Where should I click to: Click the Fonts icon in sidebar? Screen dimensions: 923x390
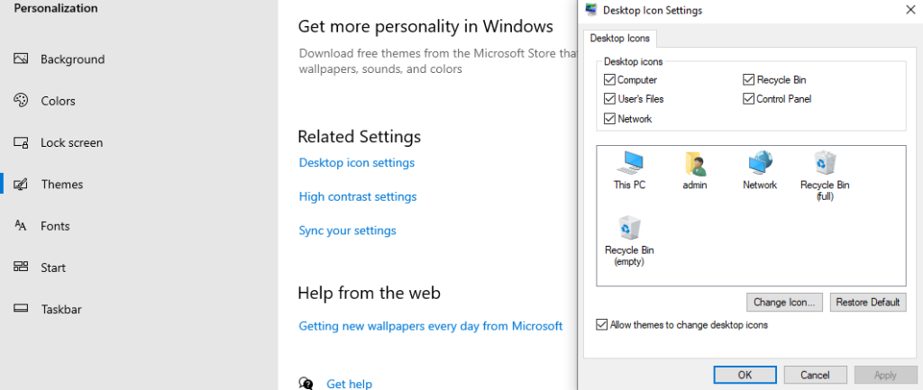(21, 226)
